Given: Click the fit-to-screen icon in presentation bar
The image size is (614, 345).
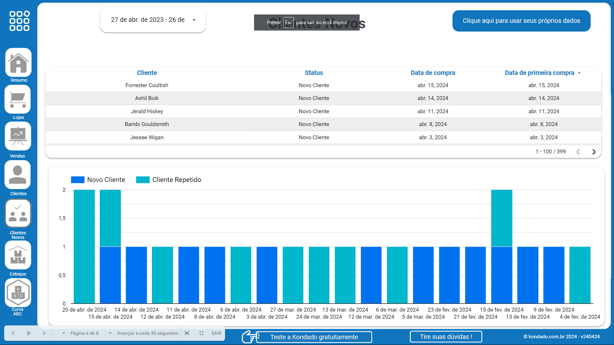Looking at the screenshot, I should click(x=187, y=333).
